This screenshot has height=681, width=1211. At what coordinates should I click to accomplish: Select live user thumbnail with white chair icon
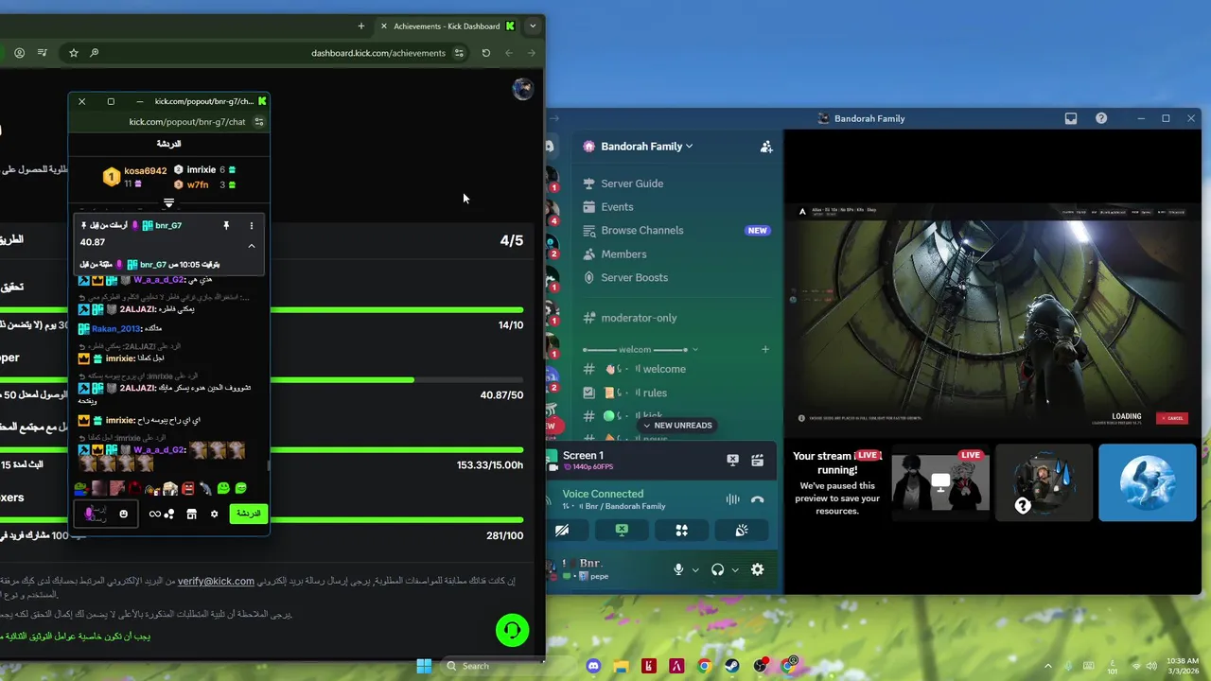940,482
